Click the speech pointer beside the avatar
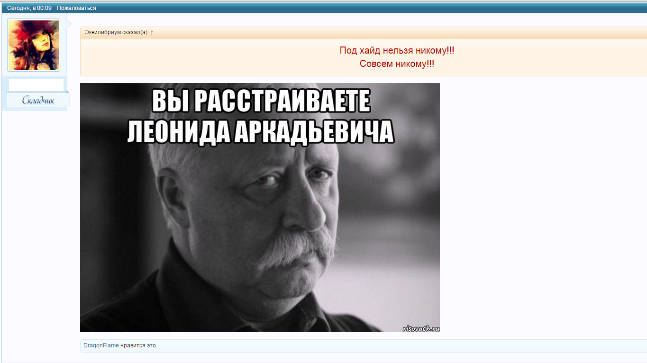Screen dimensions: 647x363 [69, 22]
